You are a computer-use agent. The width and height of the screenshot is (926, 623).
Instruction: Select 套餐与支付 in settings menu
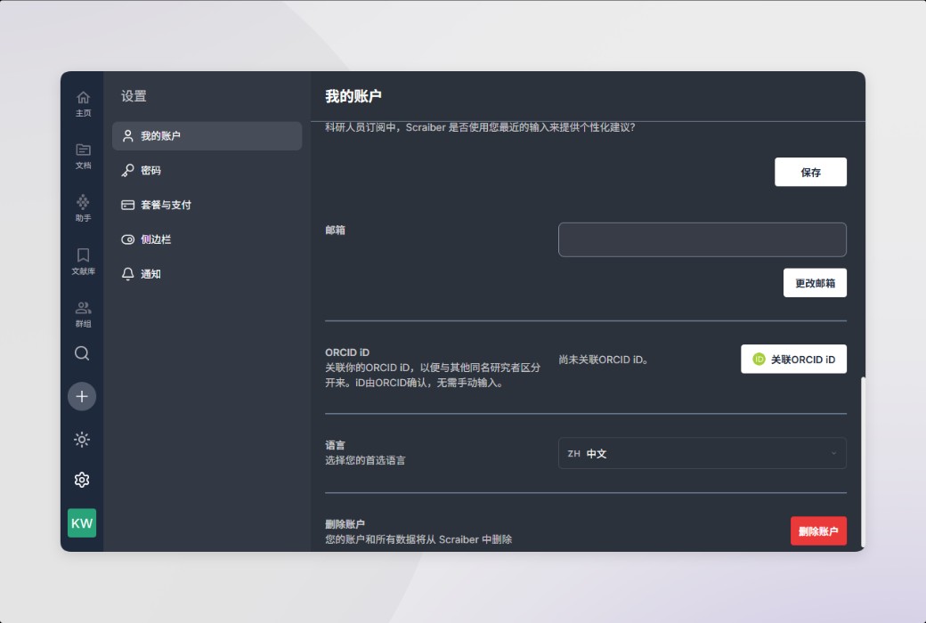pyautogui.click(x=207, y=205)
